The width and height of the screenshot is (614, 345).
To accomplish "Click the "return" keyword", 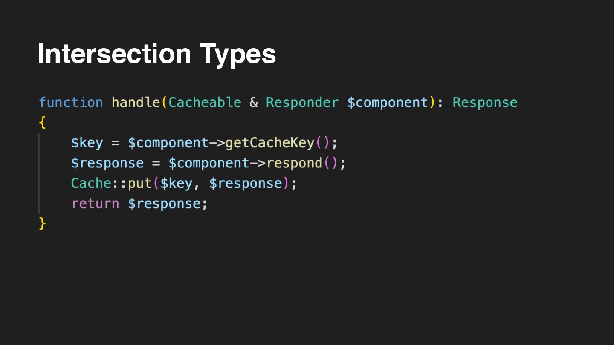I will [x=95, y=204].
